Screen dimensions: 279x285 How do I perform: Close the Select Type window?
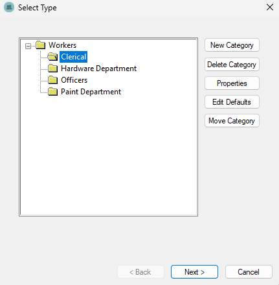(270, 7)
